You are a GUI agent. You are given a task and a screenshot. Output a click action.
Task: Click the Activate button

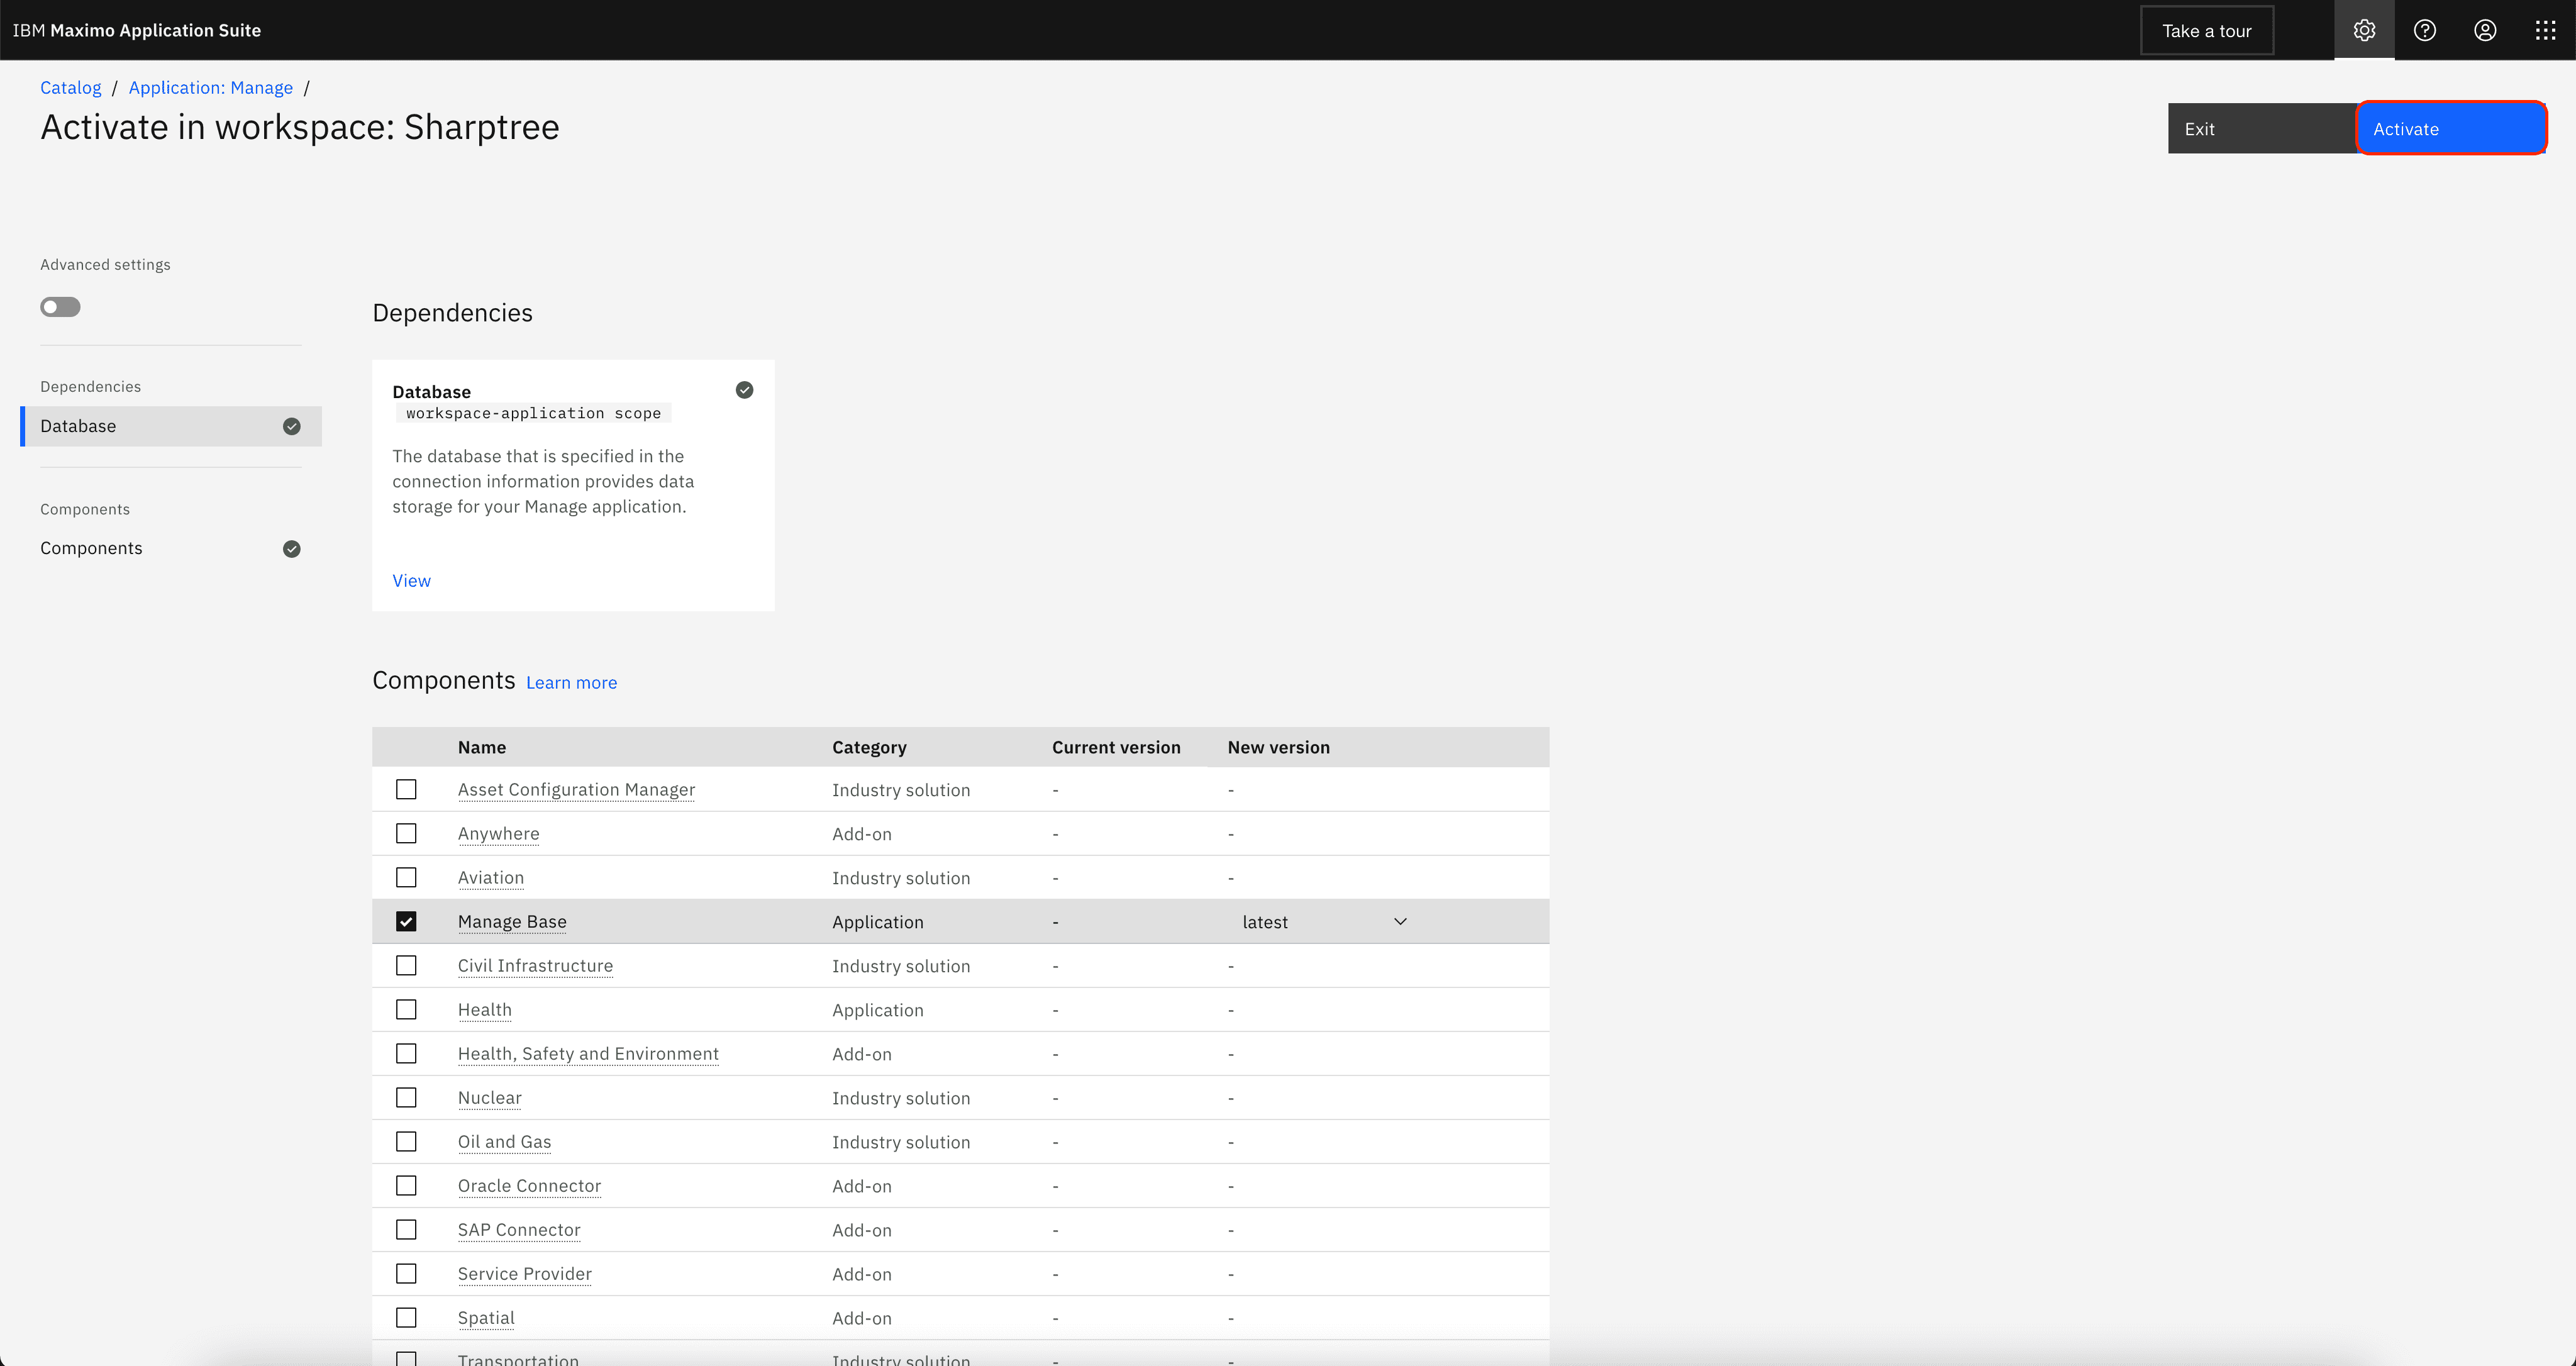coord(2451,129)
